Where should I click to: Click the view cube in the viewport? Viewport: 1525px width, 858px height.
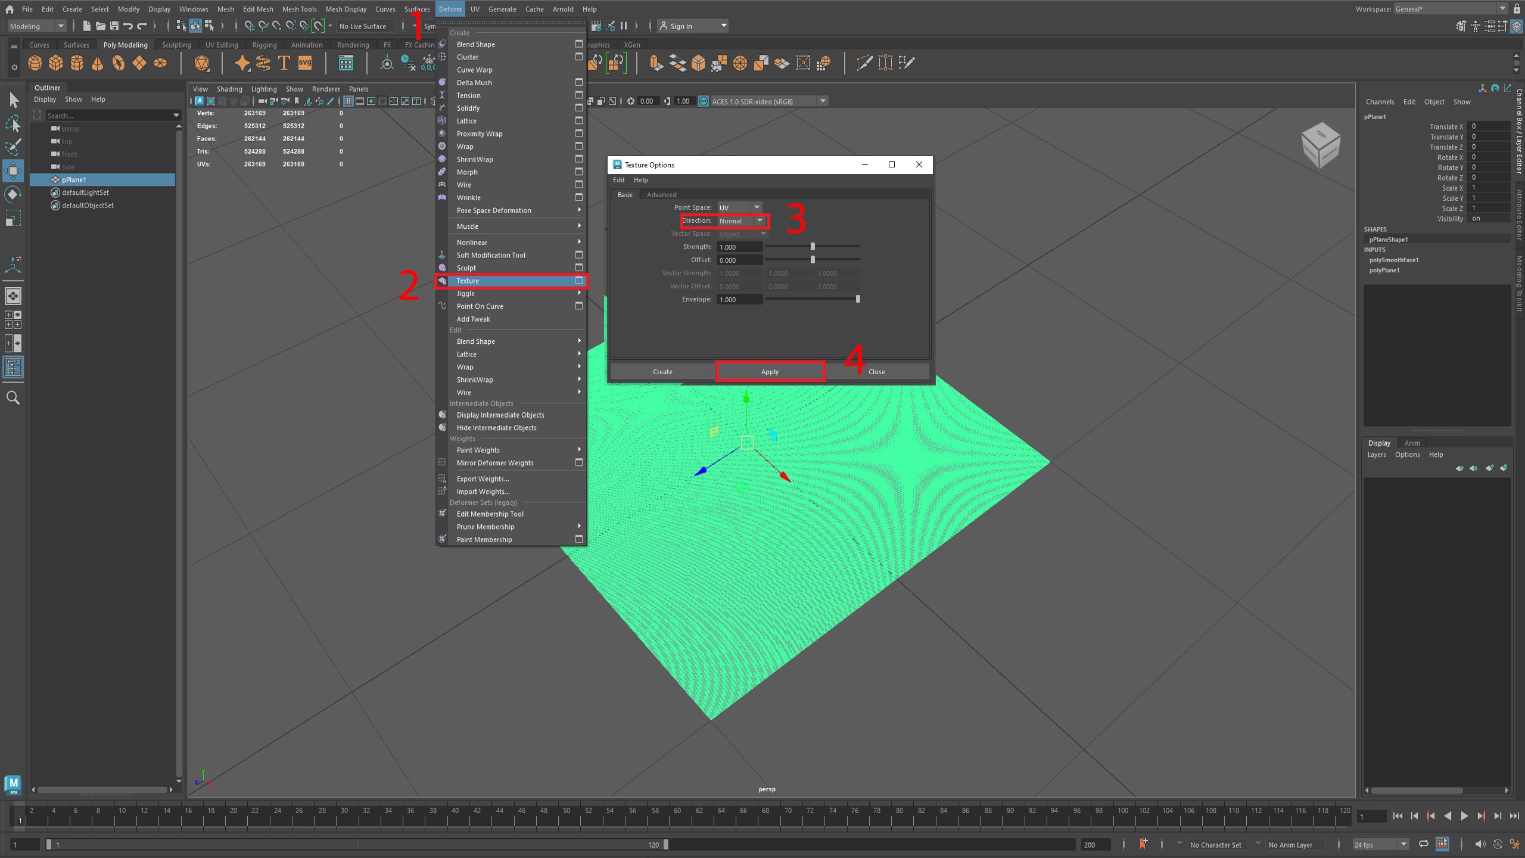pyautogui.click(x=1320, y=145)
